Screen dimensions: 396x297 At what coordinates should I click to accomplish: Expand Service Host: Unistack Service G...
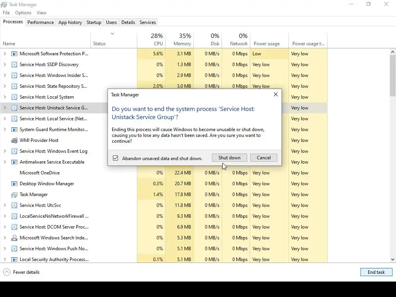click(x=5, y=108)
